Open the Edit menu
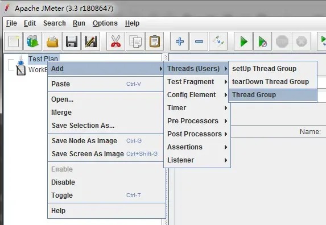 tap(30, 23)
